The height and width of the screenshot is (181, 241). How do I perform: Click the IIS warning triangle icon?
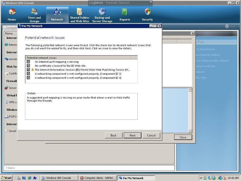[x=33, y=70]
